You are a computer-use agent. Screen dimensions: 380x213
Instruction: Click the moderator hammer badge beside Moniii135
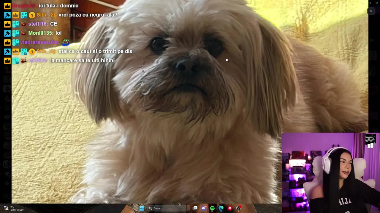(x=7, y=33)
